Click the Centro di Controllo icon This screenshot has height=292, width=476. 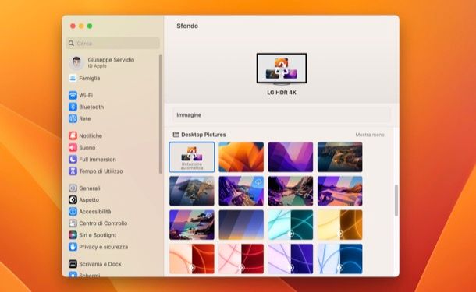(73, 223)
